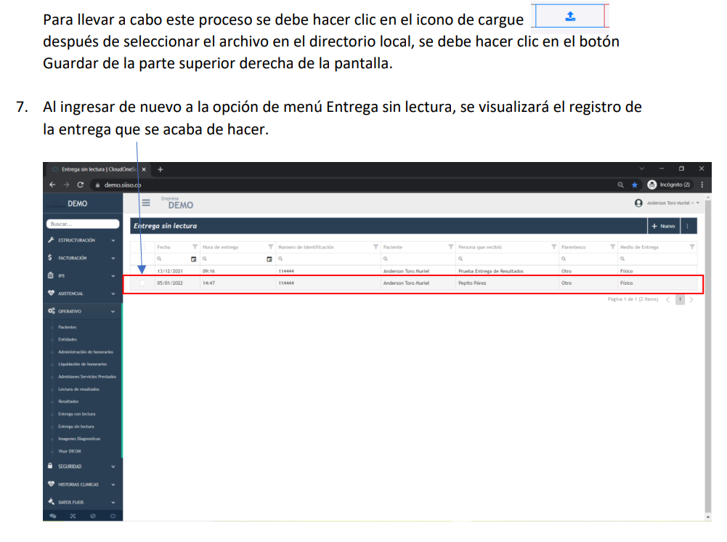Click the padlock icon in the address bar

tap(97, 185)
